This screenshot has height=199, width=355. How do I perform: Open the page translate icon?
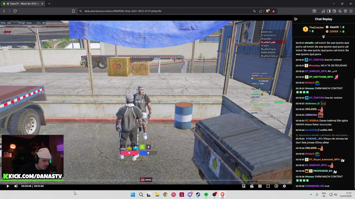click(254, 11)
